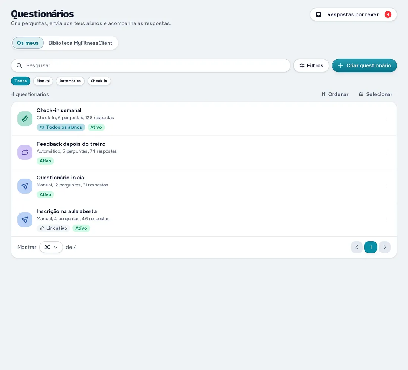Click the red badge showing 4

(388, 14)
